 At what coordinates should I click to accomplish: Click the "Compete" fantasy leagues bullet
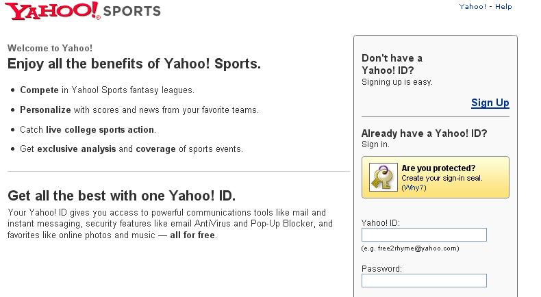point(107,90)
